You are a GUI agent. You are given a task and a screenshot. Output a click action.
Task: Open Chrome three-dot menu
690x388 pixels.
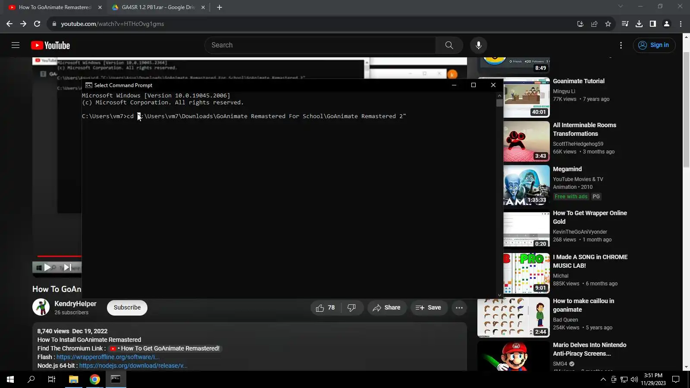681,24
